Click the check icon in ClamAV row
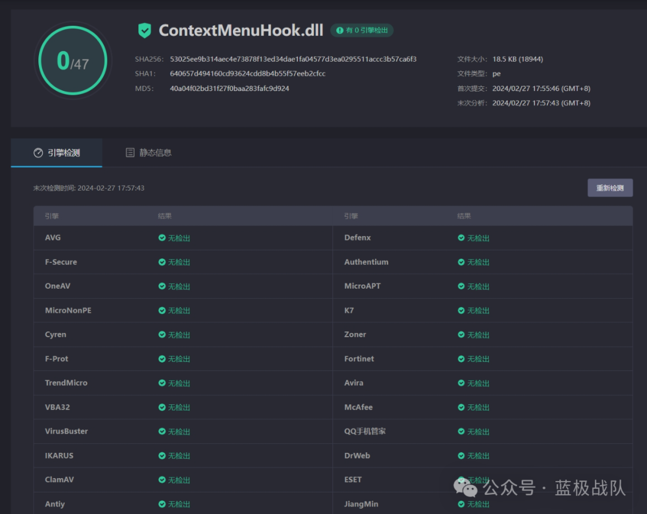 (x=162, y=480)
